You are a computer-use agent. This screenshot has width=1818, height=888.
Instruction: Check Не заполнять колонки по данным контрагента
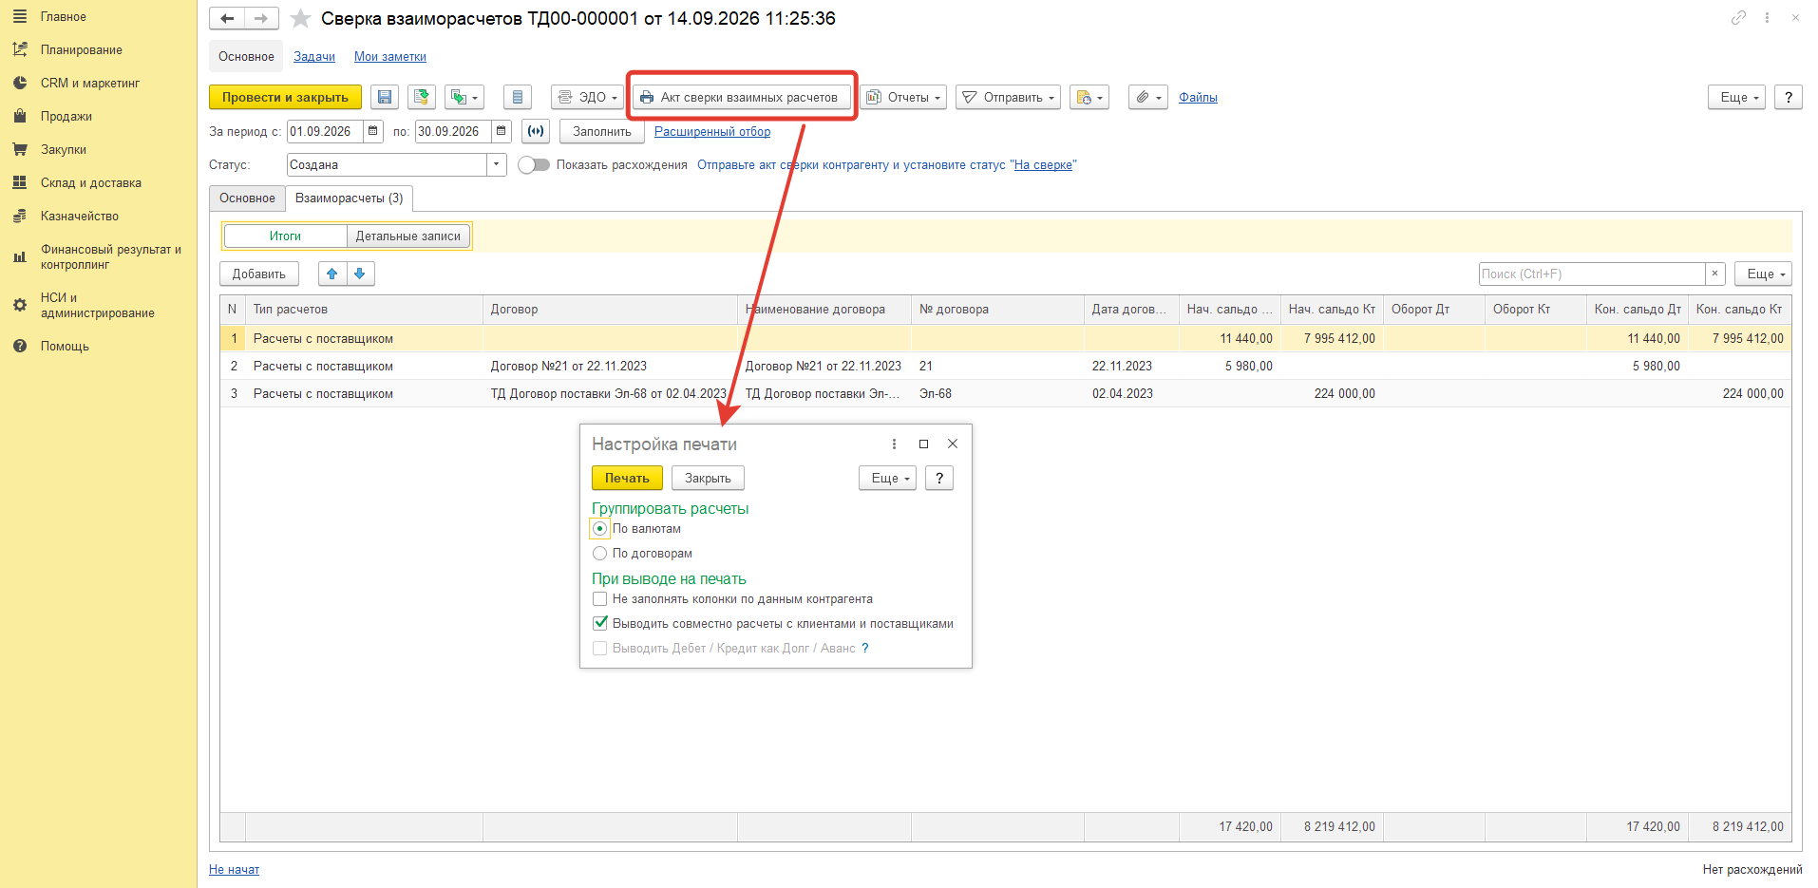(599, 598)
